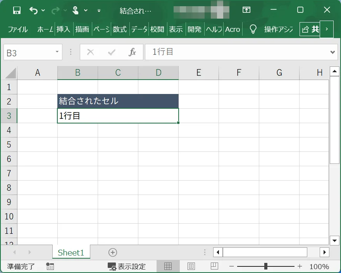The image size is (341, 273).
Task: Switch to Page Break Preview
Action: (214, 266)
